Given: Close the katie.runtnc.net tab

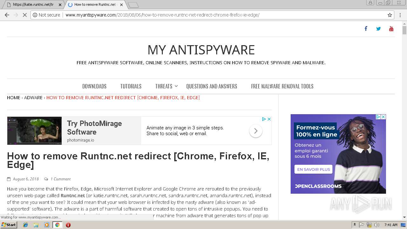Looking at the screenshot, I should (60, 5).
